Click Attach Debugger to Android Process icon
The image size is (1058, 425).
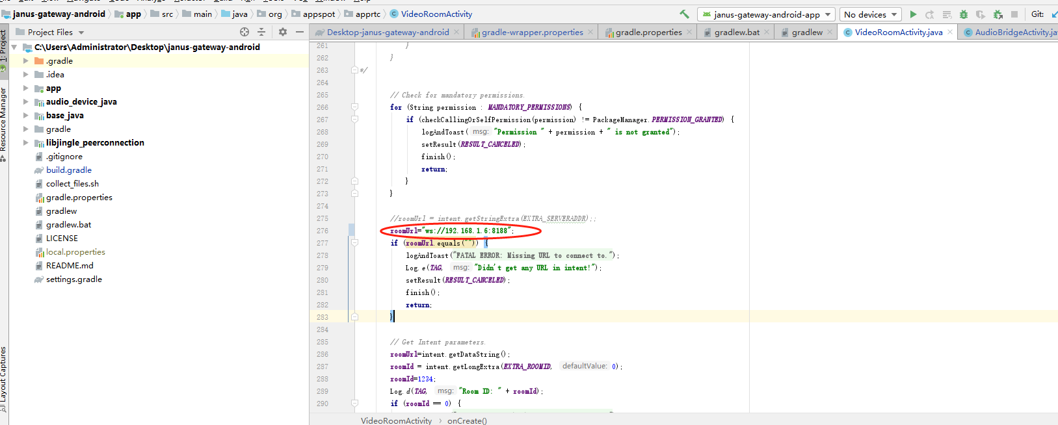(x=998, y=14)
